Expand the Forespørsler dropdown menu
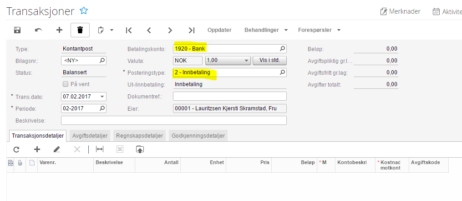This screenshot has height=201, width=462. pyautogui.click(x=320, y=30)
